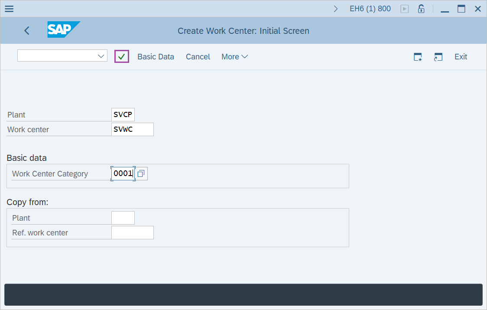This screenshot has width=487, height=310.
Task: Open the navigation hamburger menu
Action: (9, 9)
